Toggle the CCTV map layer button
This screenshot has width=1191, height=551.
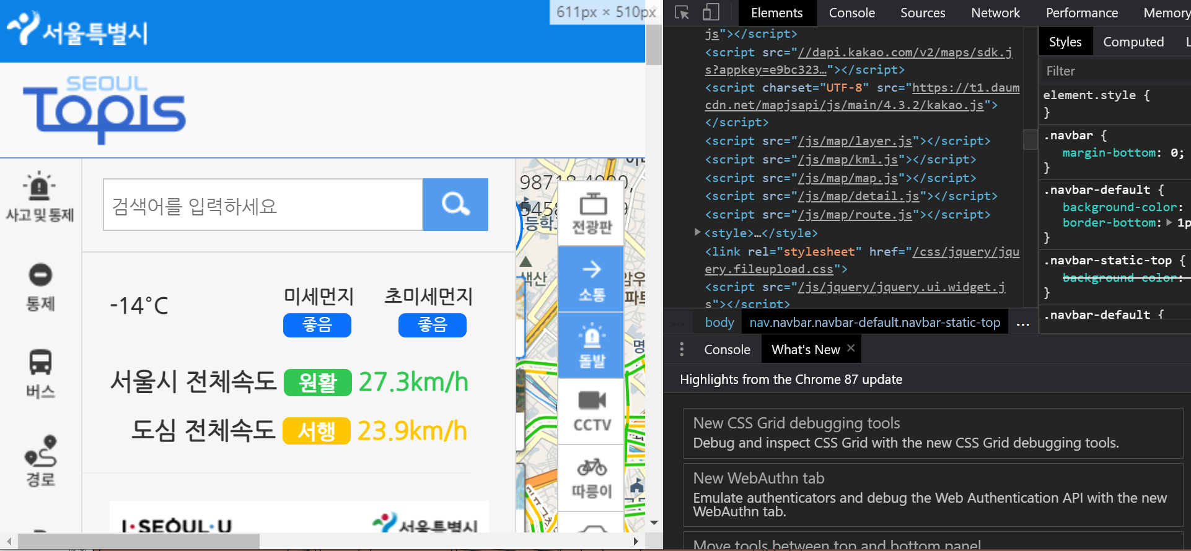(592, 411)
